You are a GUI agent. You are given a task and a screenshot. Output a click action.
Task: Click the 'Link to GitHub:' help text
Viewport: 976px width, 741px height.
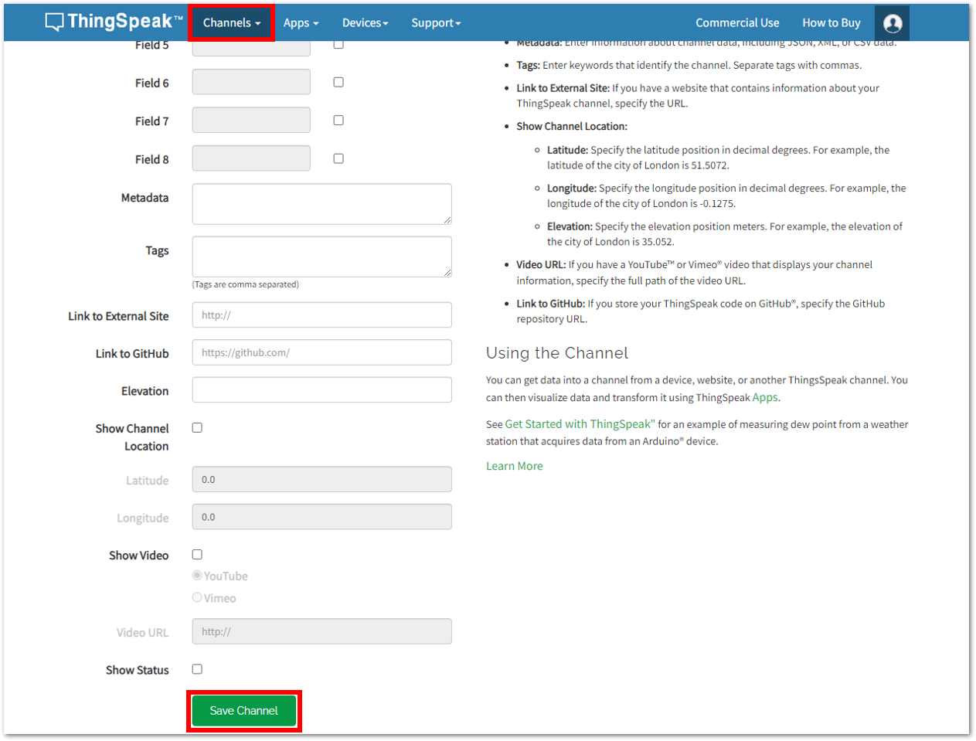coord(701,311)
